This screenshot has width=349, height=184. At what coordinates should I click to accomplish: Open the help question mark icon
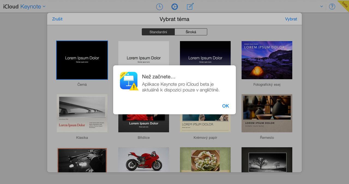[x=332, y=7]
